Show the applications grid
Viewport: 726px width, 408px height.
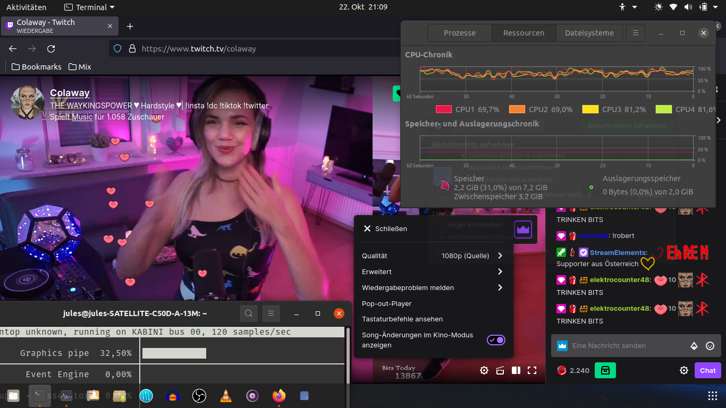(713, 396)
